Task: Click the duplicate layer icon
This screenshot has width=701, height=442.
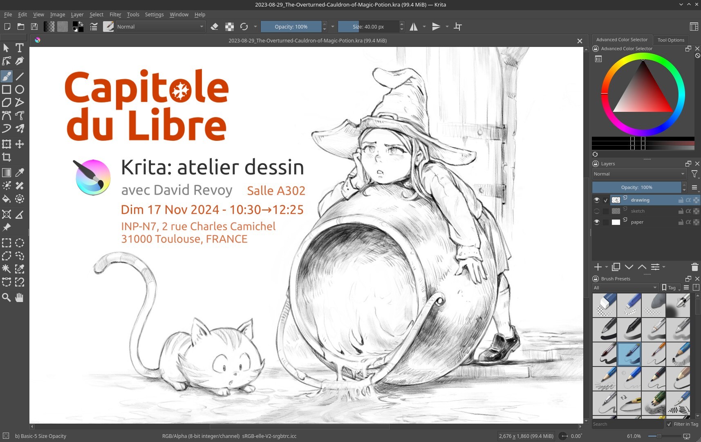Action: pos(616,267)
